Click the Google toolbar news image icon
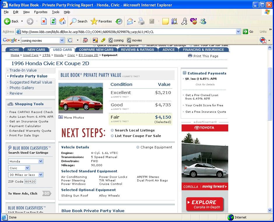The width and height of the screenshot is (274, 222). (95, 40)
